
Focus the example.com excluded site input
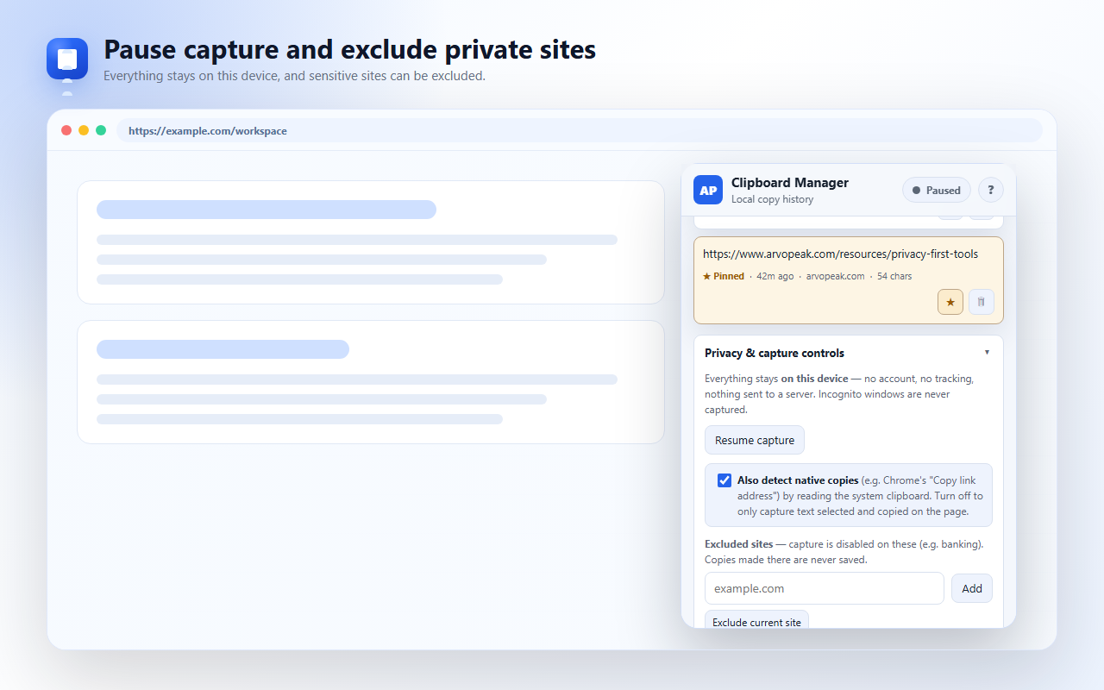click(x=825, y=588)
